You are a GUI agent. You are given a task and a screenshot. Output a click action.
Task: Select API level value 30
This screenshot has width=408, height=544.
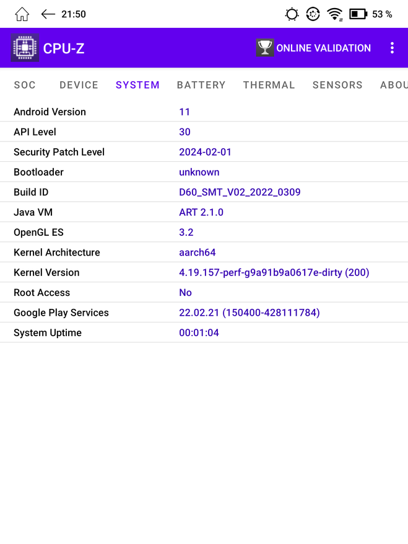click(x=184, y=132)
